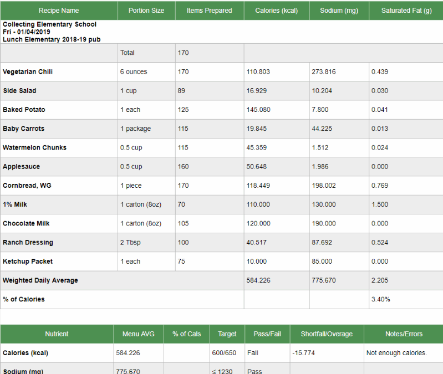Select the Side Salad recipe name

point(19,91)
